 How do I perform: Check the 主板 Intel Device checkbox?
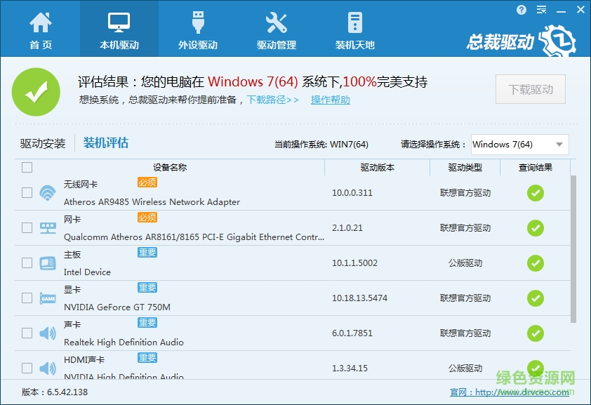[x=27, y=263]
